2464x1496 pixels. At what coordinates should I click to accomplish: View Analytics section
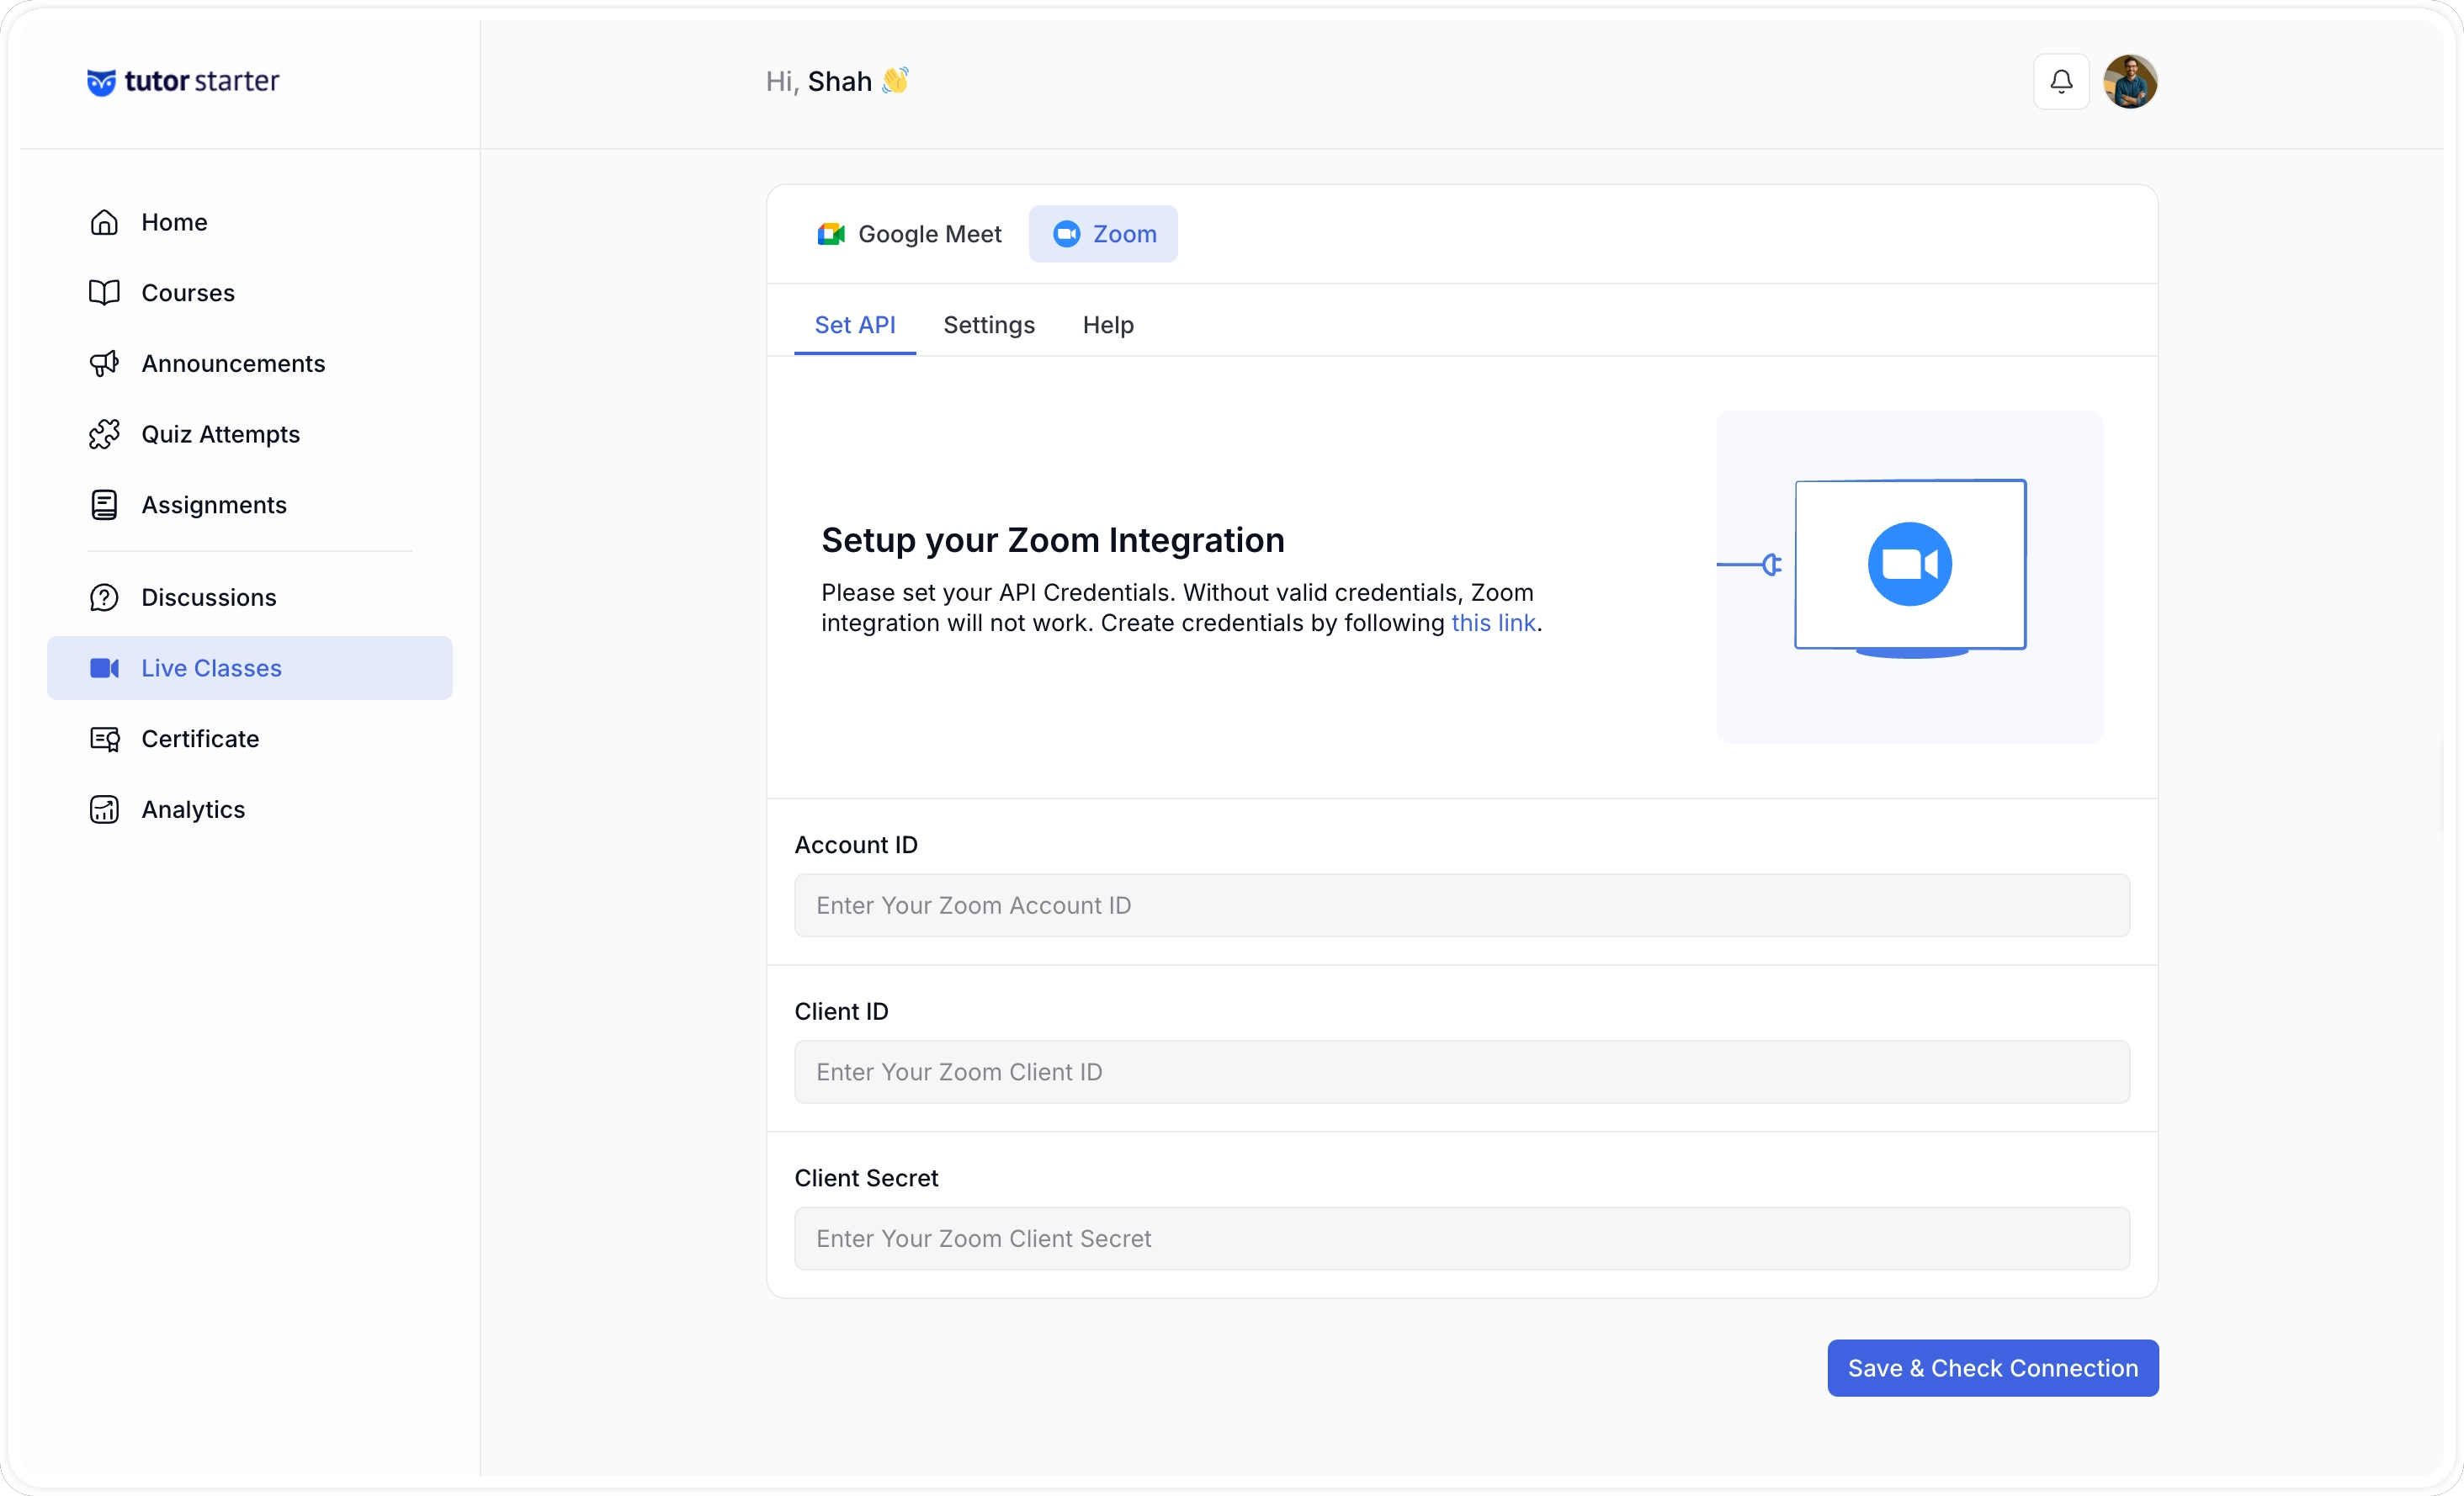pyautogui.click(x=250, y=809)
